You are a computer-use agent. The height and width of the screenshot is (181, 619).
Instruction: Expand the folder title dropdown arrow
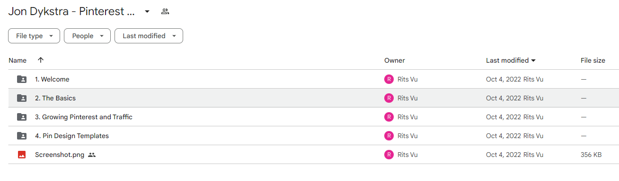pos(147,11)
